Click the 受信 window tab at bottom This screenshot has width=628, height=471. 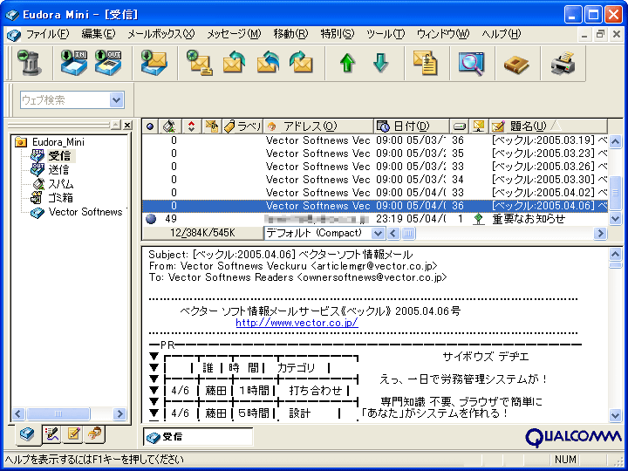pyautogui.click(x=198, y=437)
